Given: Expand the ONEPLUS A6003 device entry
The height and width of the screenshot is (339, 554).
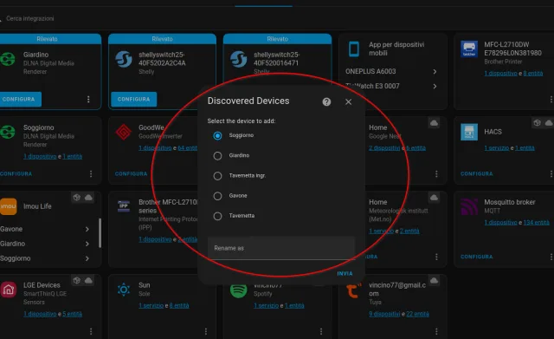Looking at the screenshot, I should tap(391, 71).
